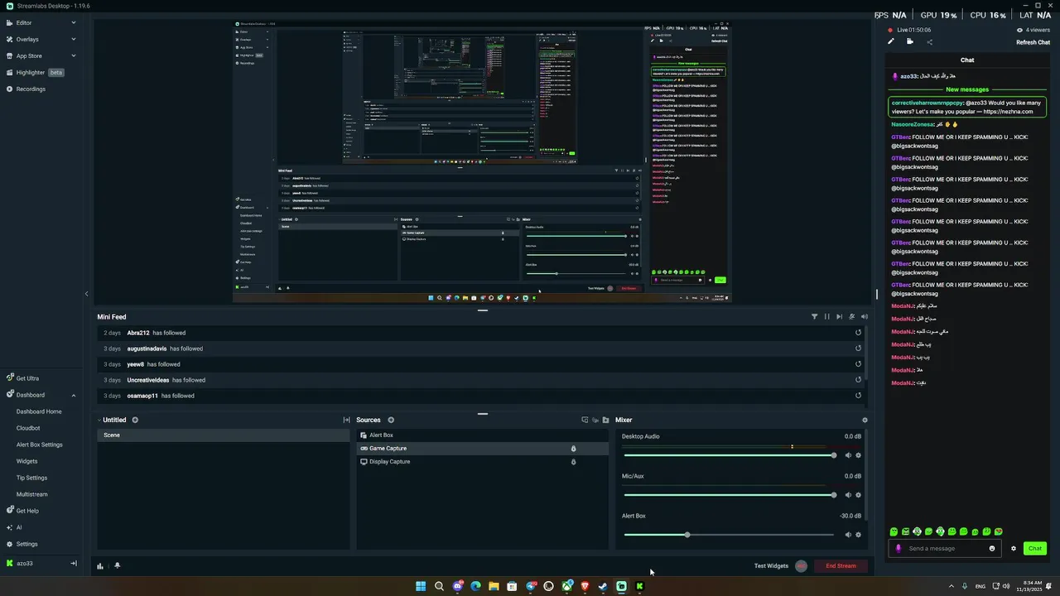Viewport: 1060px width, 596px height.
Task: Open performance stats chart icon
Action: (100, 566)
